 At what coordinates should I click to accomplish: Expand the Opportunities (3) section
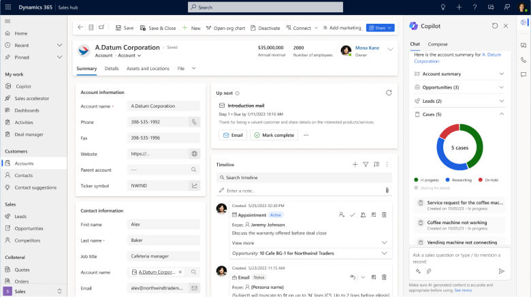pos(502,87)
